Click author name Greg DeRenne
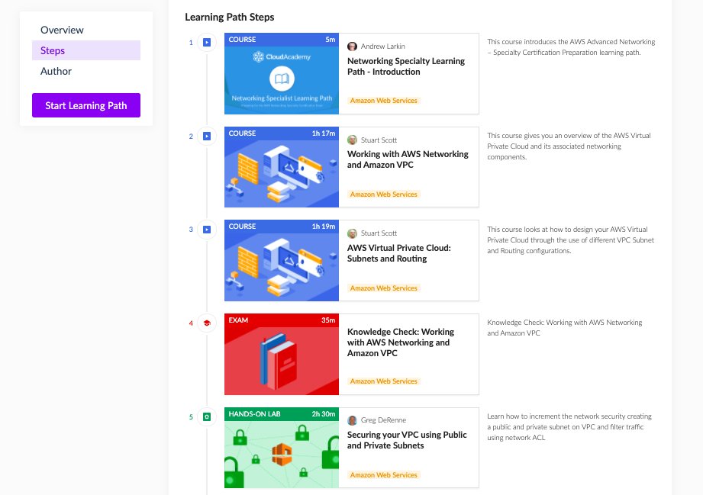This screenshot has width=703, height=495. (x=383, y=419)
